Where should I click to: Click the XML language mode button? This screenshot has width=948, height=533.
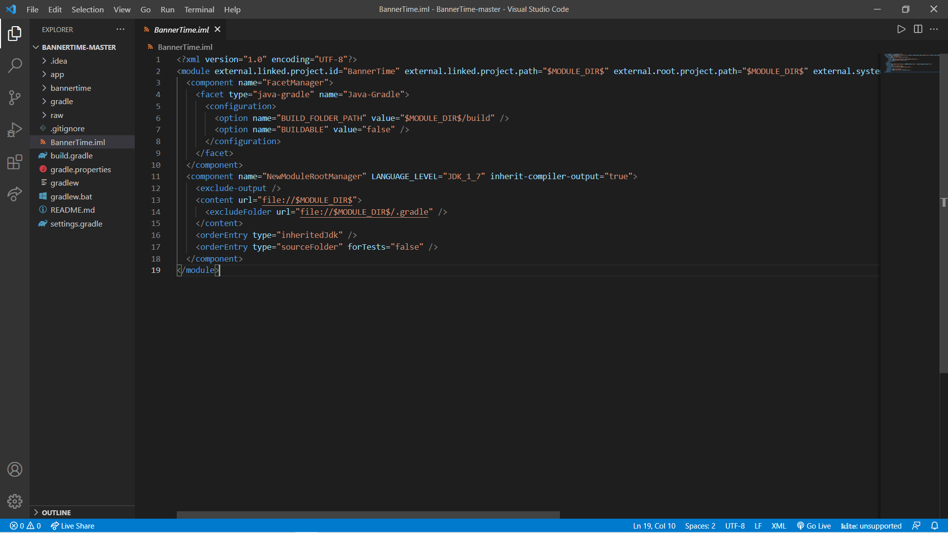779,526
